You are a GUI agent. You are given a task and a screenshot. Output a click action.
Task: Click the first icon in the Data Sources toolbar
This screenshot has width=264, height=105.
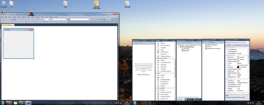coord(134,43)
